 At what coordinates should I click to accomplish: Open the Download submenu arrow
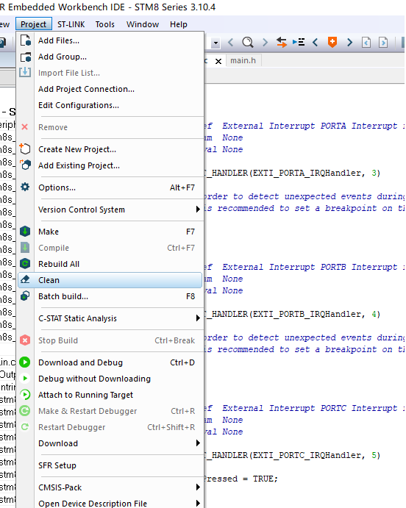click(198, 443)
